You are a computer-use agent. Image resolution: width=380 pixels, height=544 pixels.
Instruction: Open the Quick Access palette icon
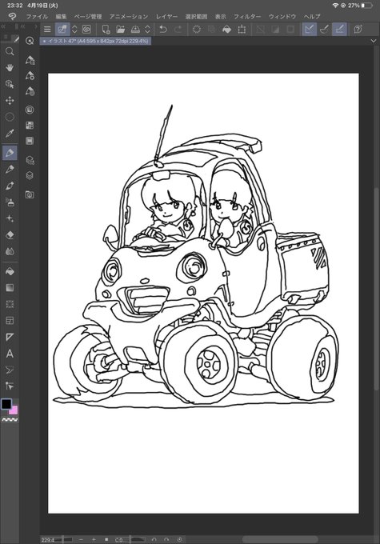point(30,41)
